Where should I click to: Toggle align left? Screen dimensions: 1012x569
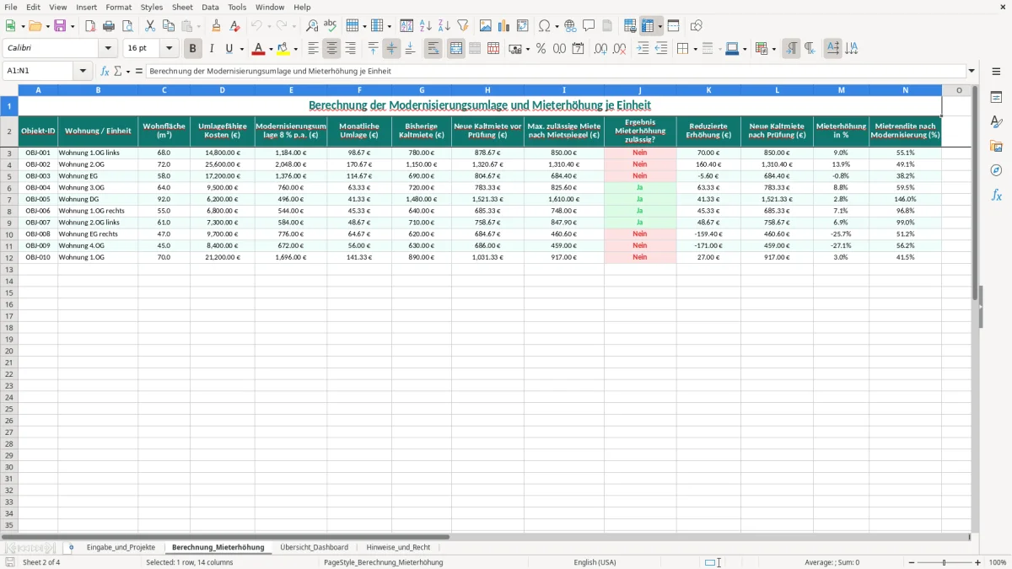pos(313,49)
